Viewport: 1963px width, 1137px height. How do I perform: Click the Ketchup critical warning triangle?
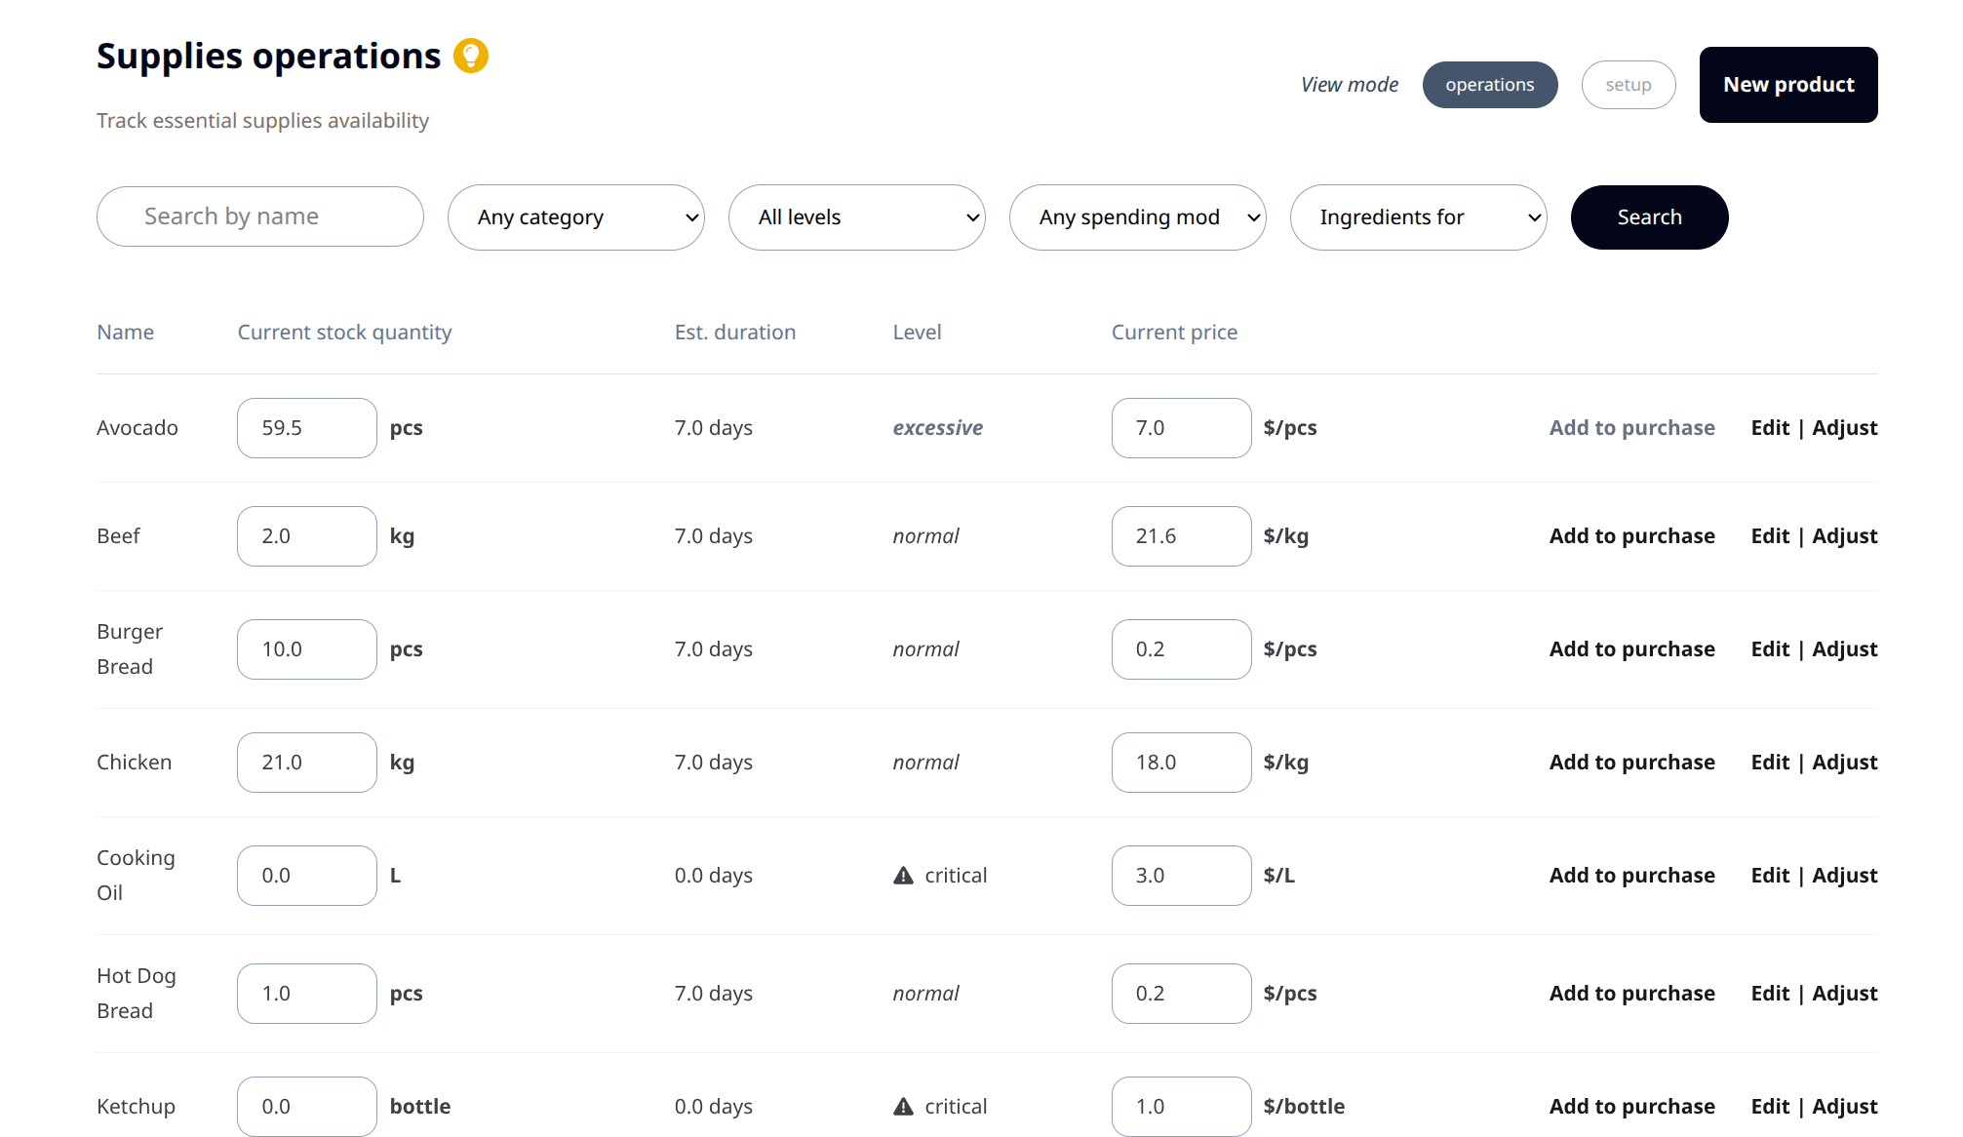904,1107
